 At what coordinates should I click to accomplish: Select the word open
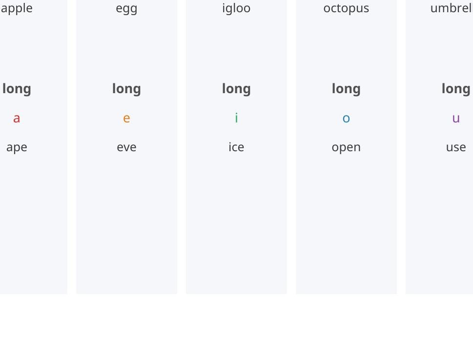(346, 147)
